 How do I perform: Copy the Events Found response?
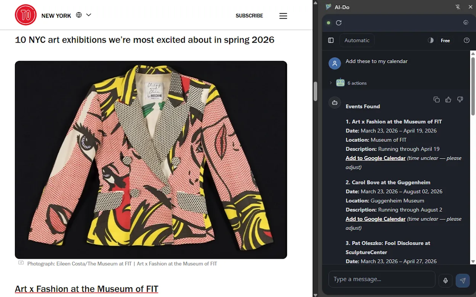436,99
